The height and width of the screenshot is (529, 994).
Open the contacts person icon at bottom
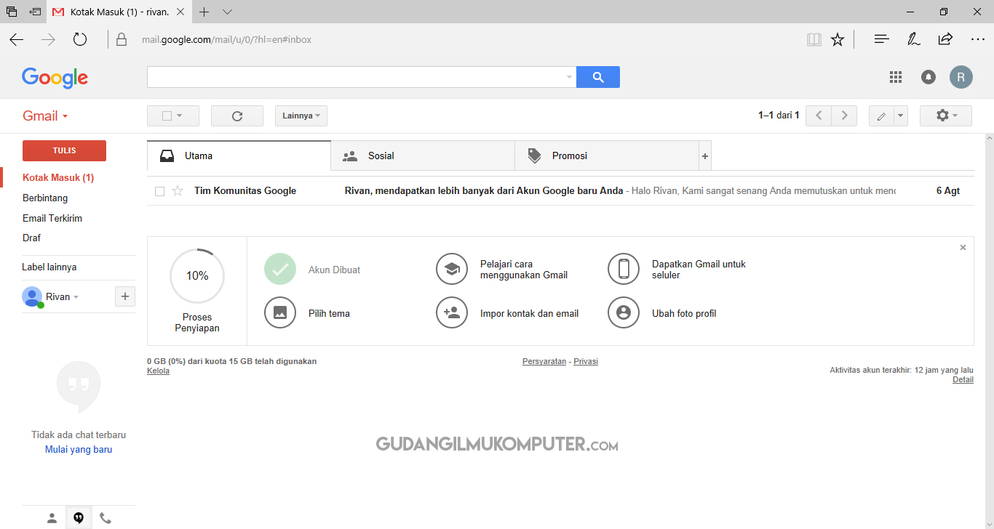pos(52,518)
